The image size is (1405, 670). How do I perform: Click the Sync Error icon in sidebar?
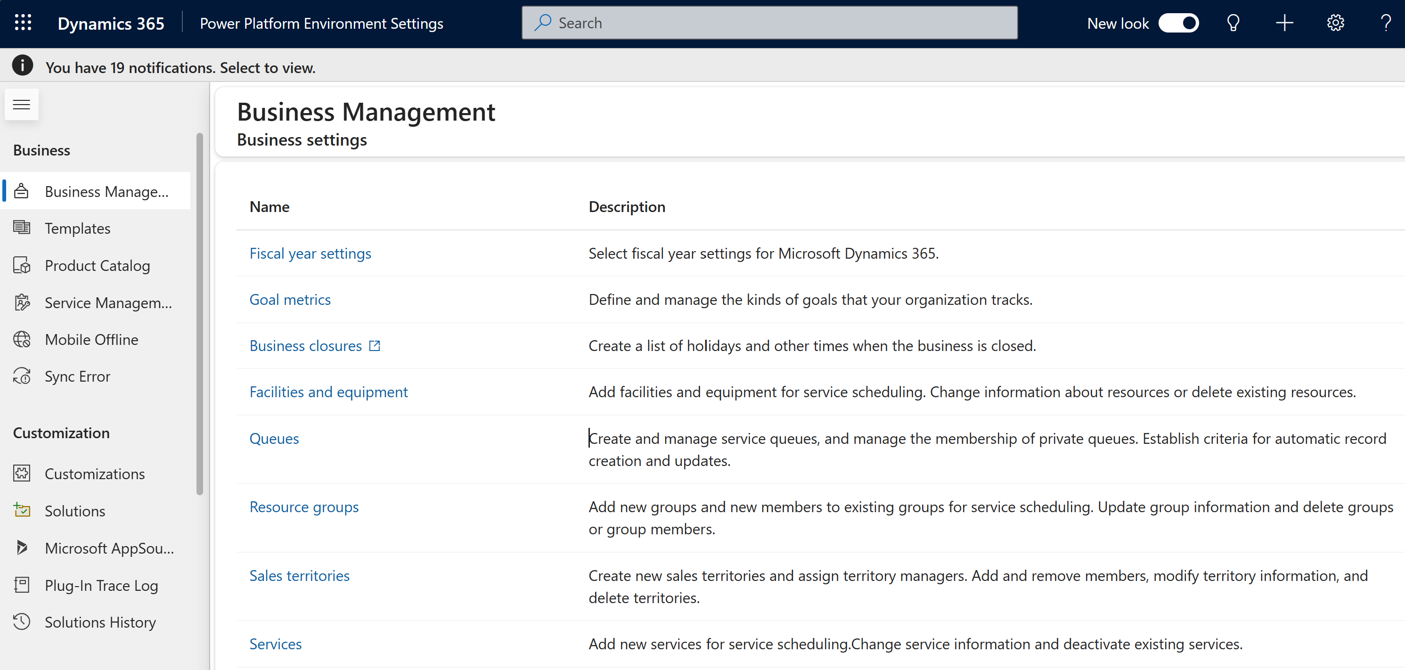[x=23, y=376]
